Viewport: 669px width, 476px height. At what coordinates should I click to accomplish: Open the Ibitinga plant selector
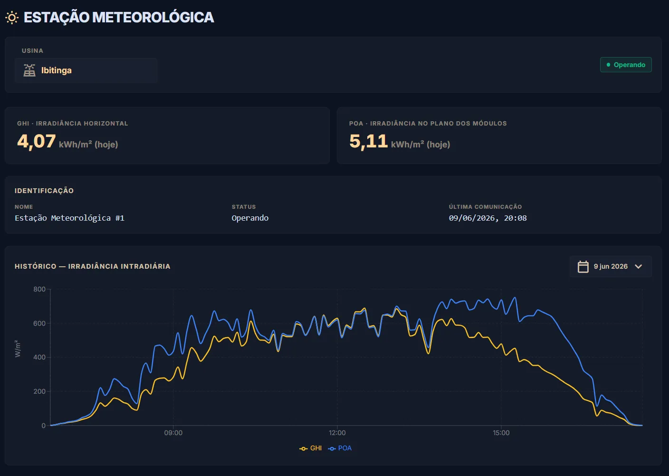[86, 70]
